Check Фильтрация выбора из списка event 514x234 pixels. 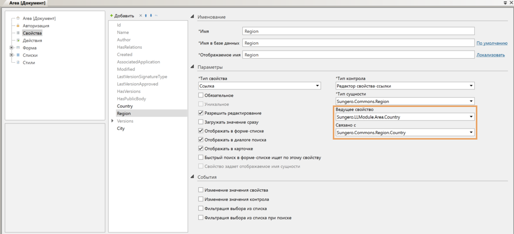click(201, 208)
